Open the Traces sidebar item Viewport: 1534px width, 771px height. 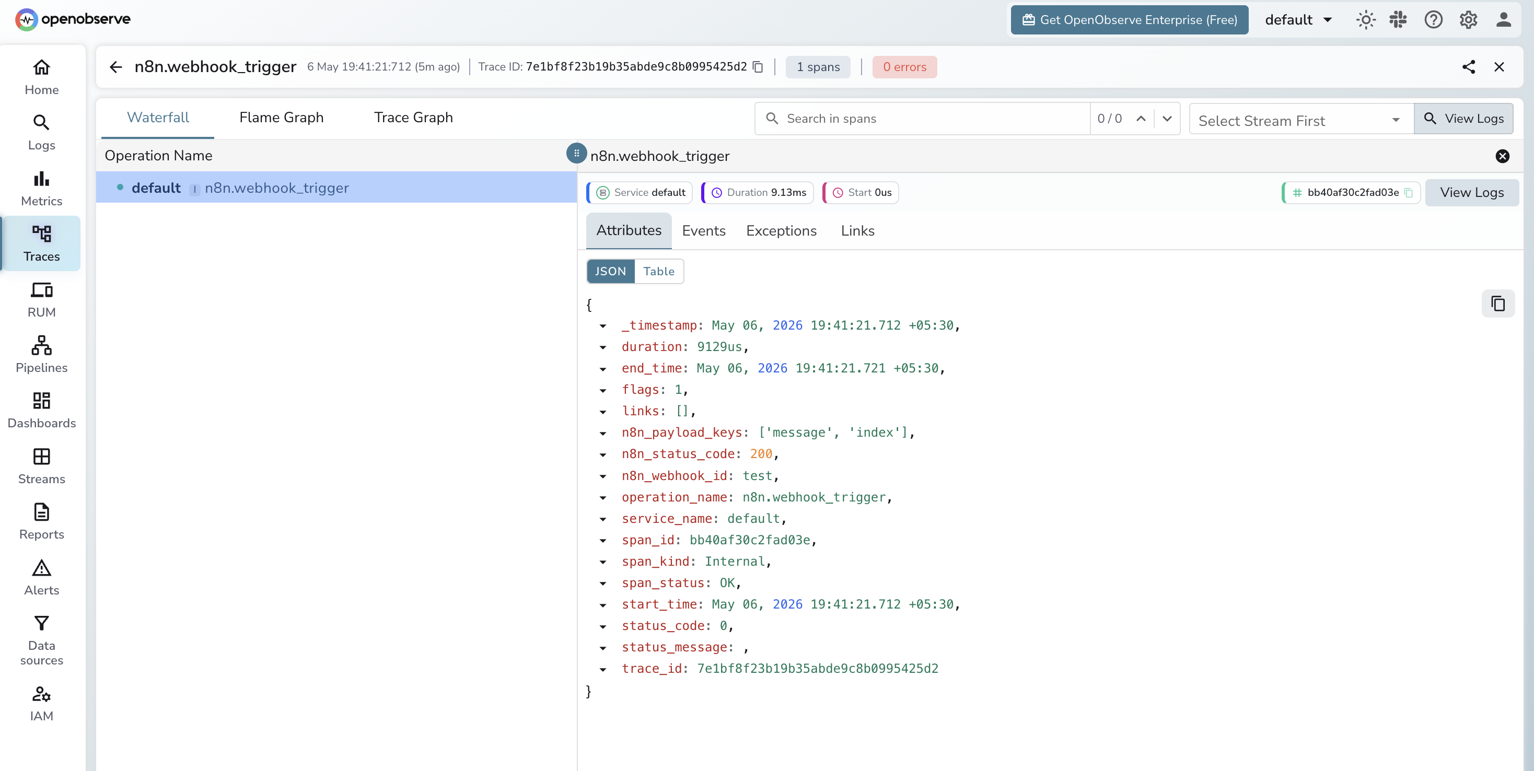[42, 244]
